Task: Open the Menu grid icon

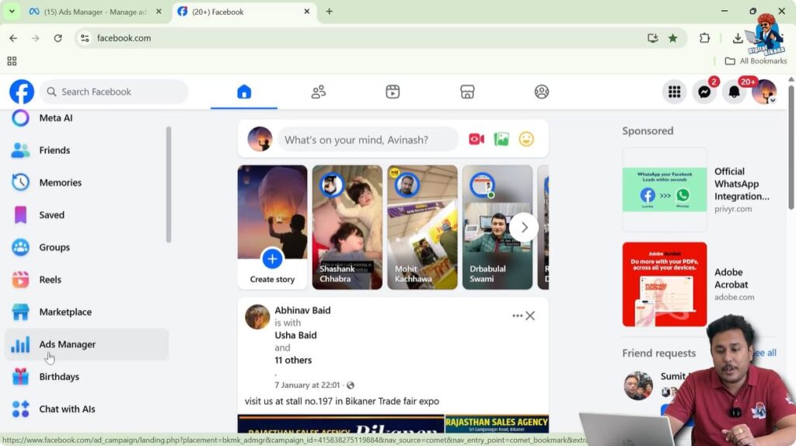Action: (x=674, y=92)
